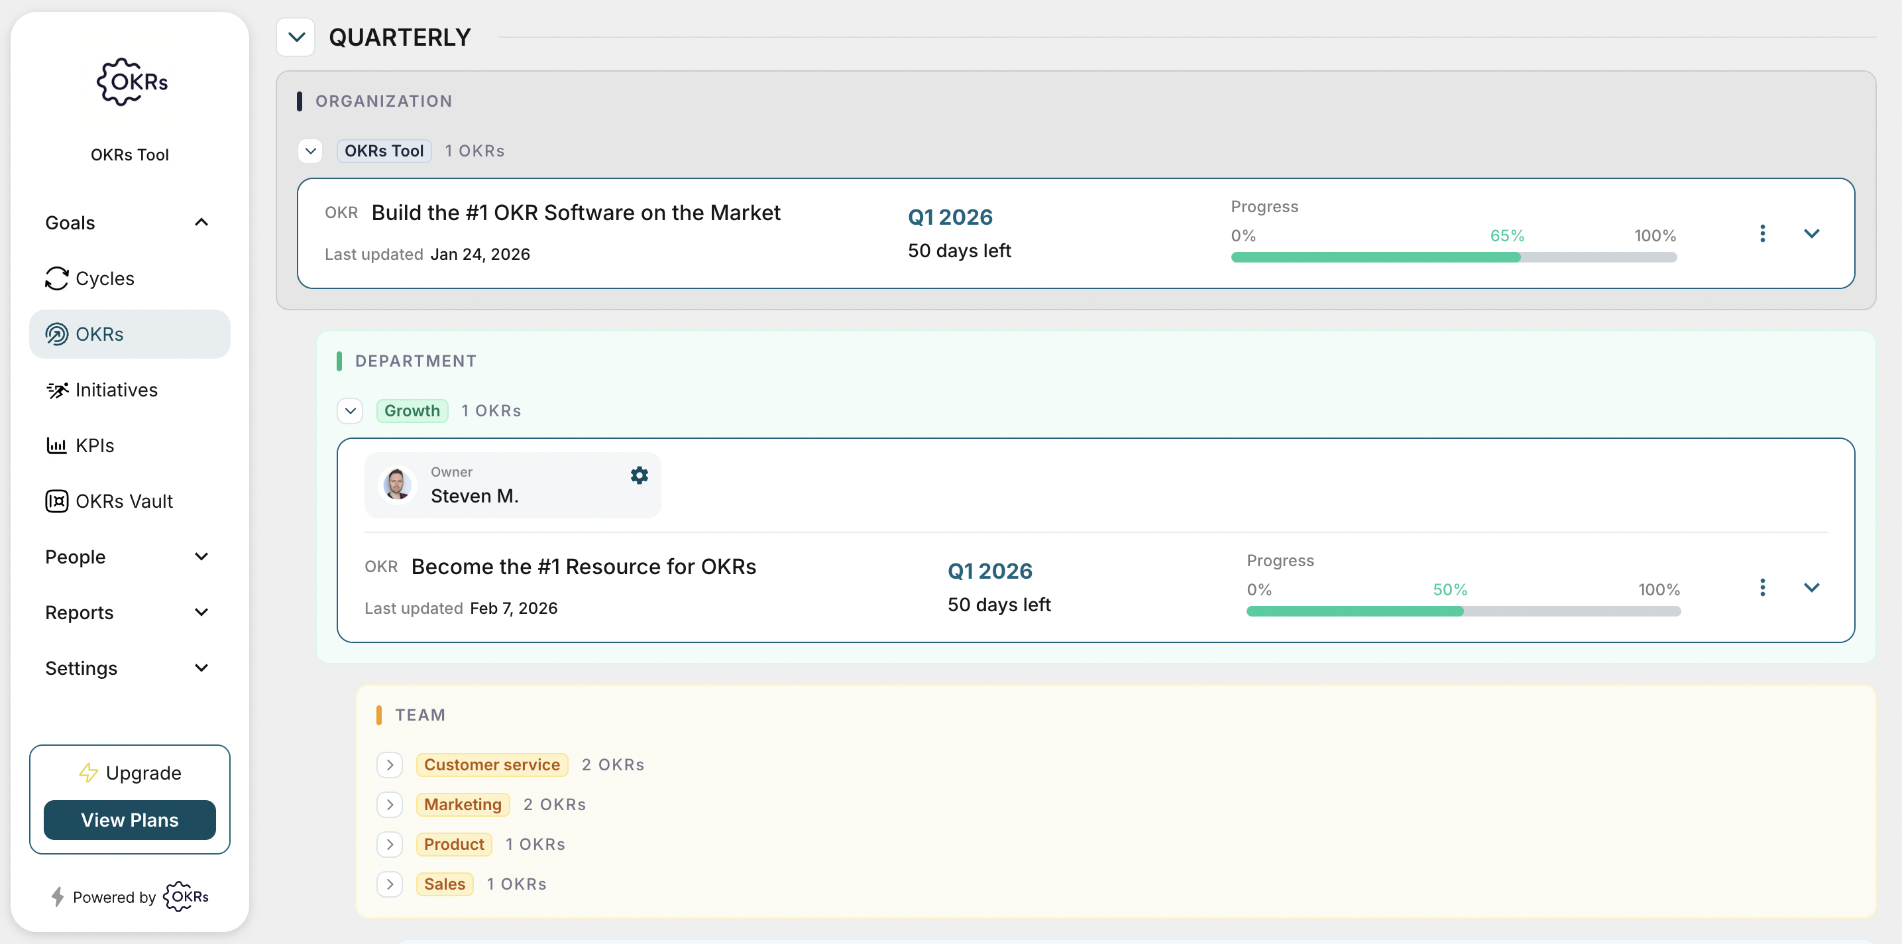Collapse the Growth department group
This screenshot has height=944, width=1902.
[350, 411]
